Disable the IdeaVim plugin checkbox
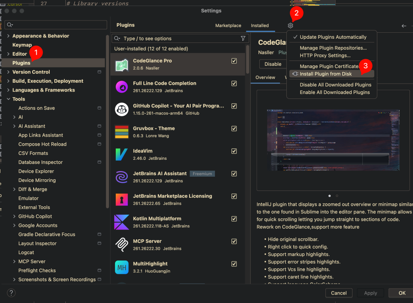 point(234,151)
